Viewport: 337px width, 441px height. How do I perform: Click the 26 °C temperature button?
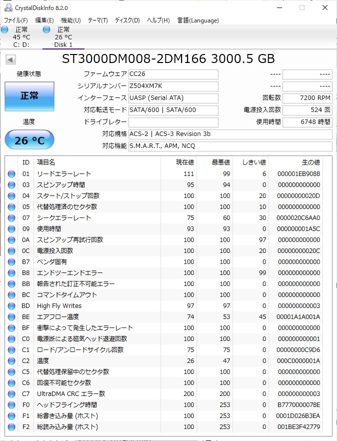click(29, 140)
